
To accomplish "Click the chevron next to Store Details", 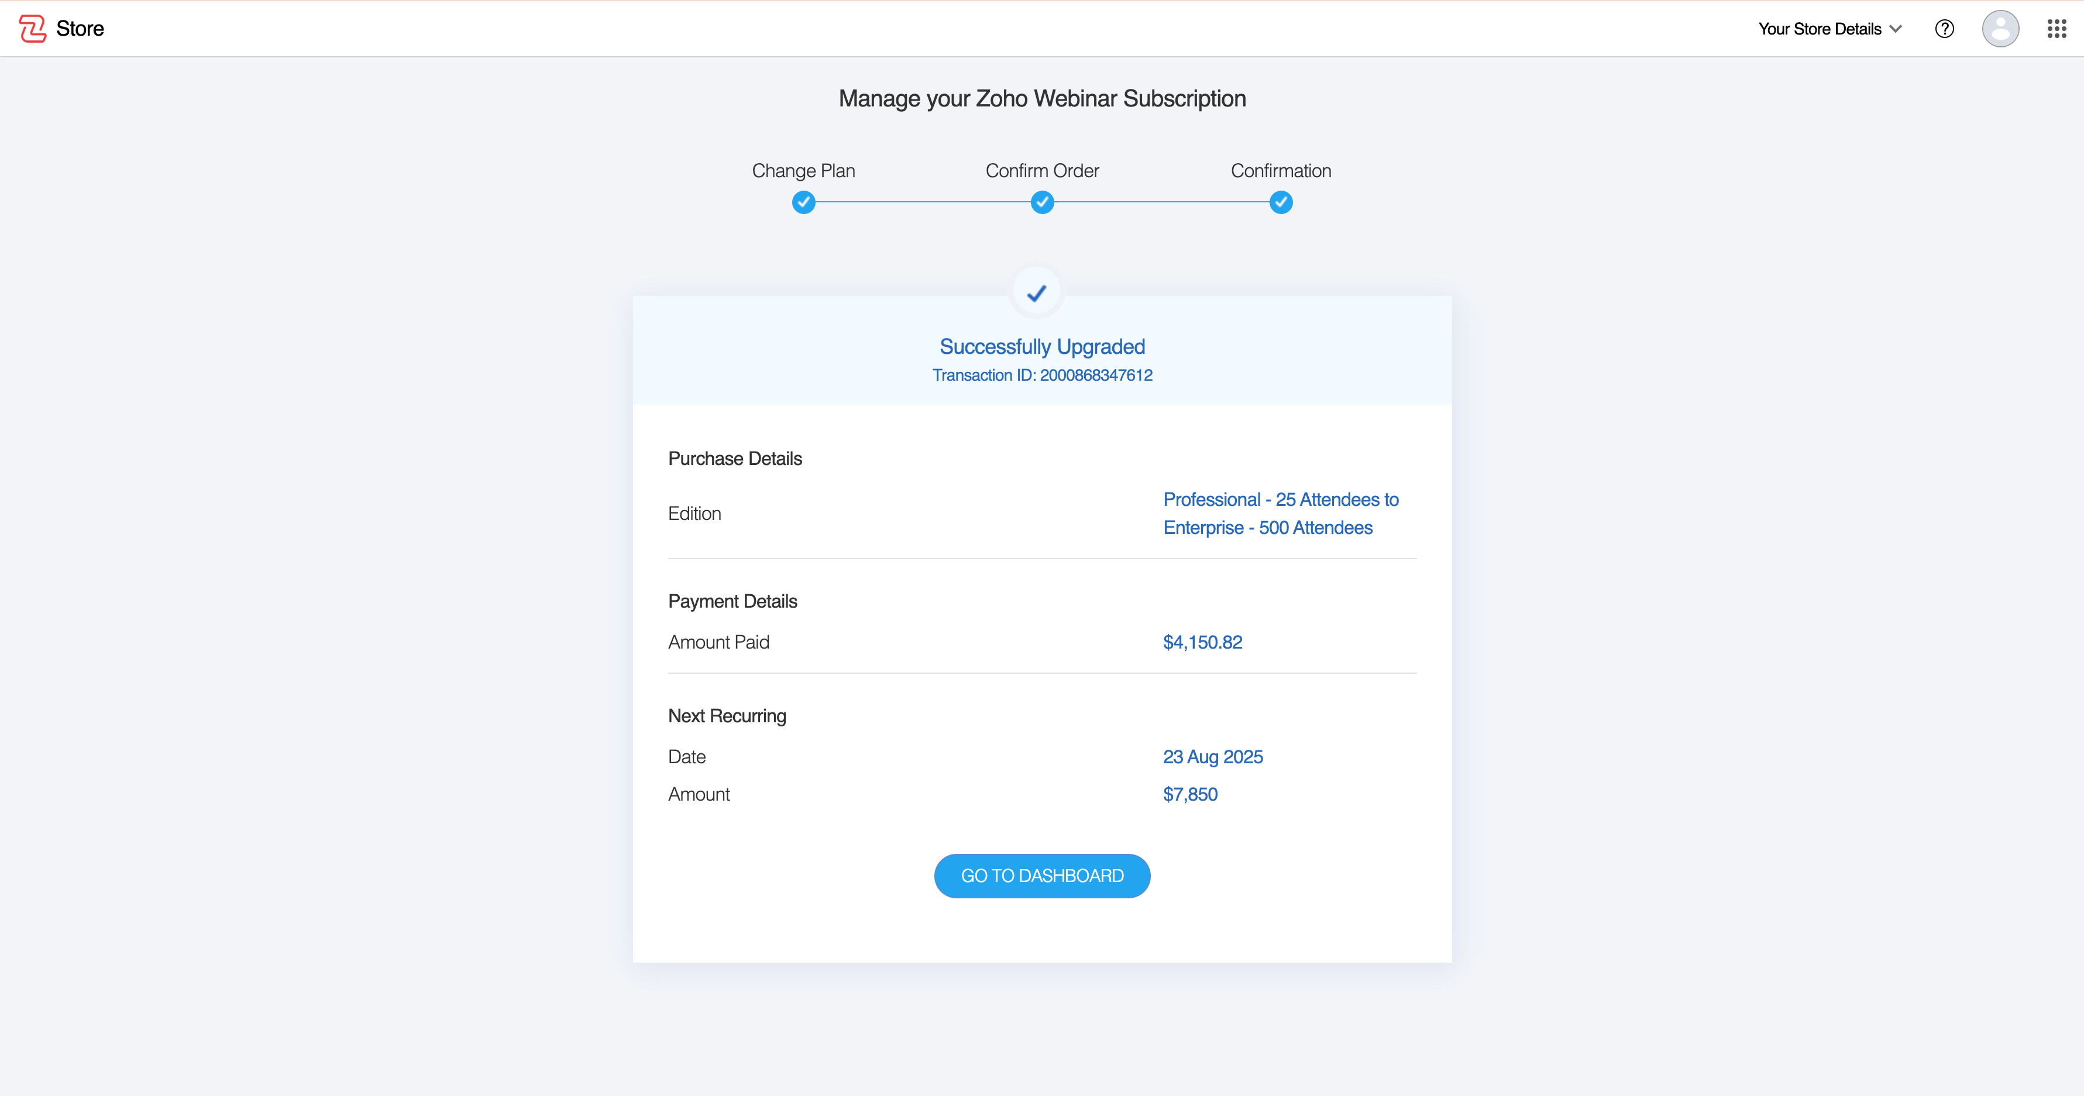I will [1896, 29].
